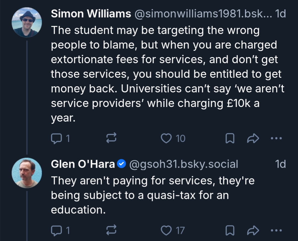Image resolution: width=298 pixels, height=241 pixels.
Task: Reply to Simon Williams' post
Action: click(x=57, y=138)
